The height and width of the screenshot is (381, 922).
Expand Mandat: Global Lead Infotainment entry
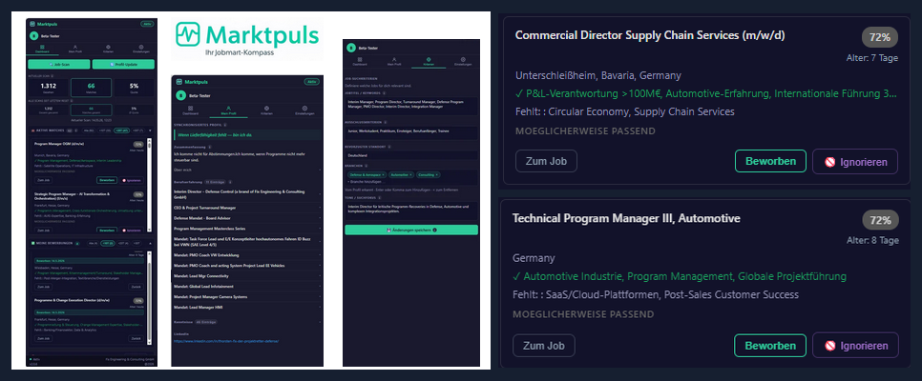coord(247,287)
